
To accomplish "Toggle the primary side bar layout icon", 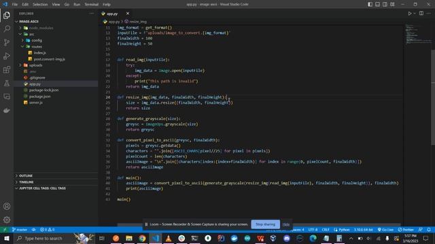I will click(x=370, y=4).
